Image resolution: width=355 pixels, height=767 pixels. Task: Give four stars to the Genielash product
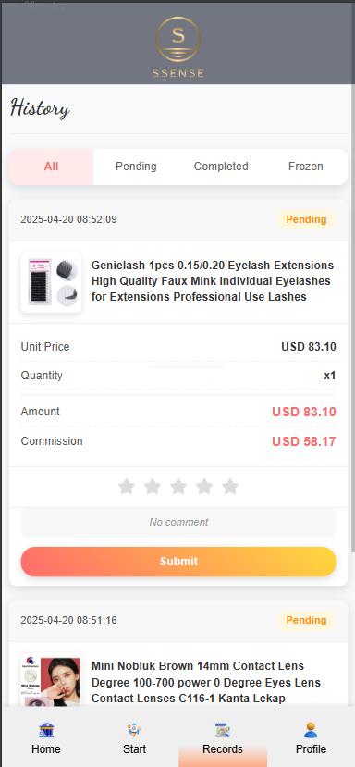[204, 487]
